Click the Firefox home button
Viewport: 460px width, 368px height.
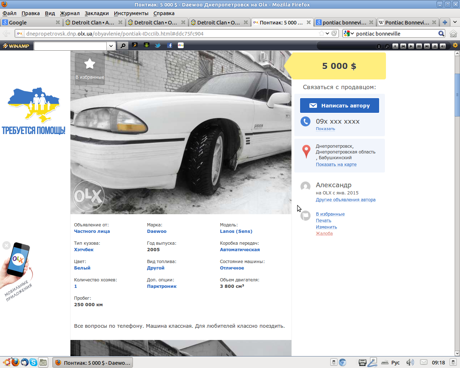coord(453,34)
